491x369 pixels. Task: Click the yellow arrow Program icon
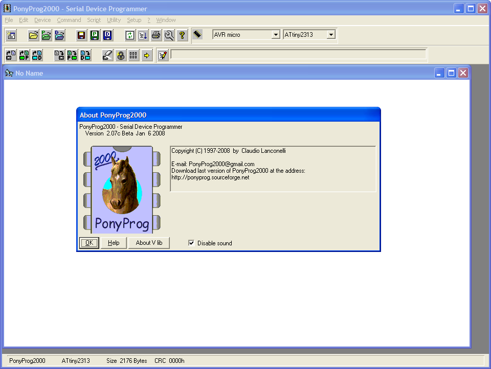[x=147, y=55]
